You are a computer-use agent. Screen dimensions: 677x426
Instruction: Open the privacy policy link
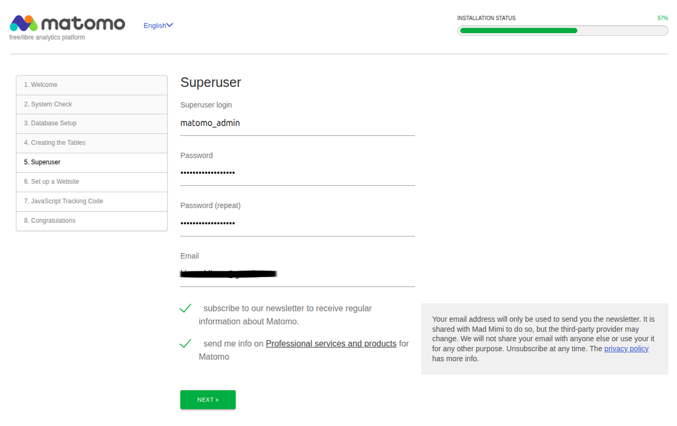coord(626,349)
